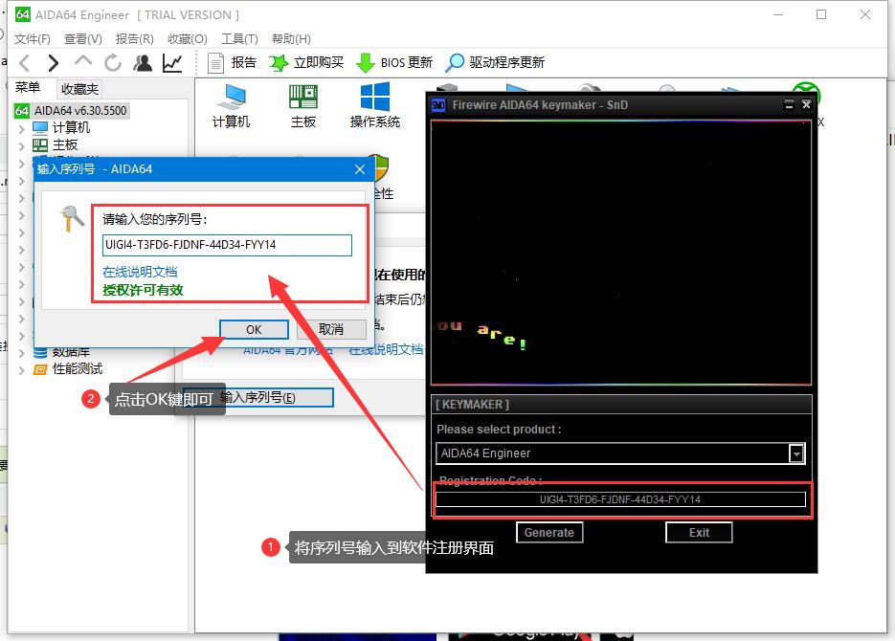Maximize the AIDA64 main window
This screenshot has width=895, height=641.
[821, 14]
